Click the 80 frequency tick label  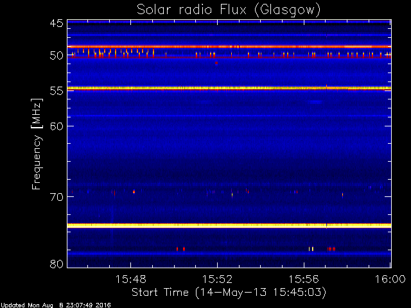(57, 264)
